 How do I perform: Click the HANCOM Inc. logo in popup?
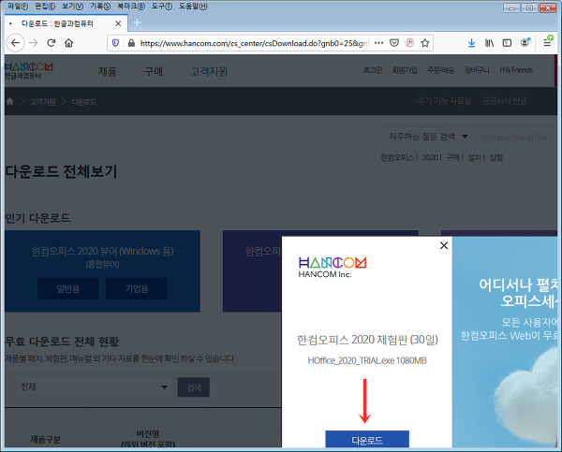[333, 268]
